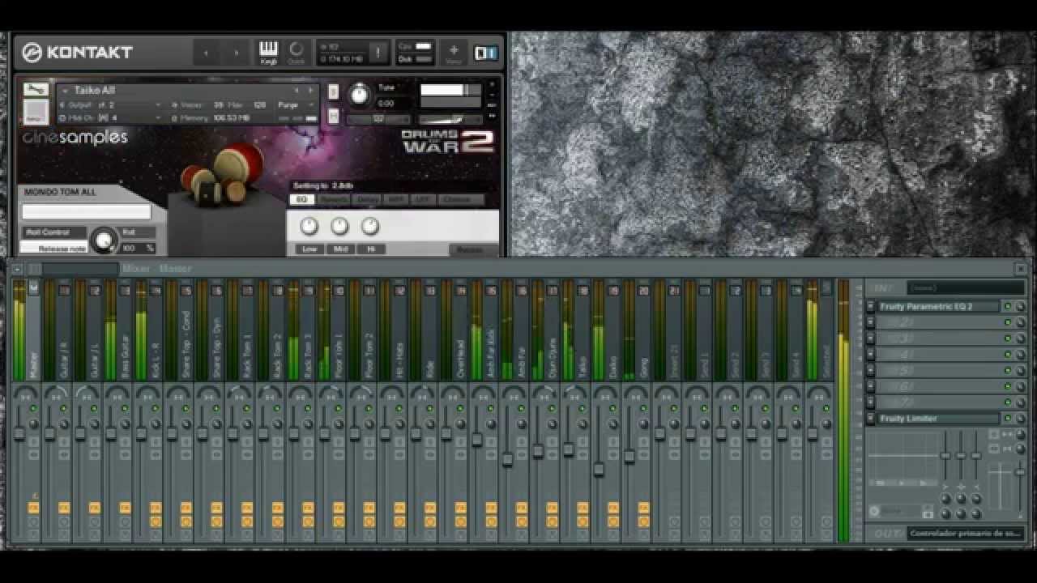Click Kontakt panic exclamation button
Viewport: 1037px width, 583px height.
378,53
